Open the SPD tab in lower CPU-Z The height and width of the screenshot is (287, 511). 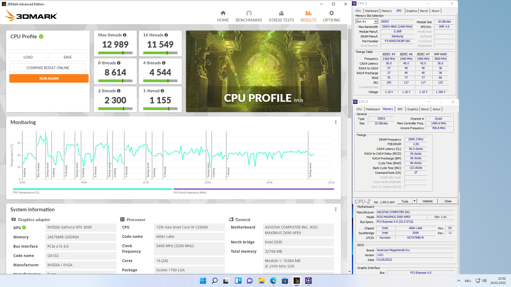[400, 109]
